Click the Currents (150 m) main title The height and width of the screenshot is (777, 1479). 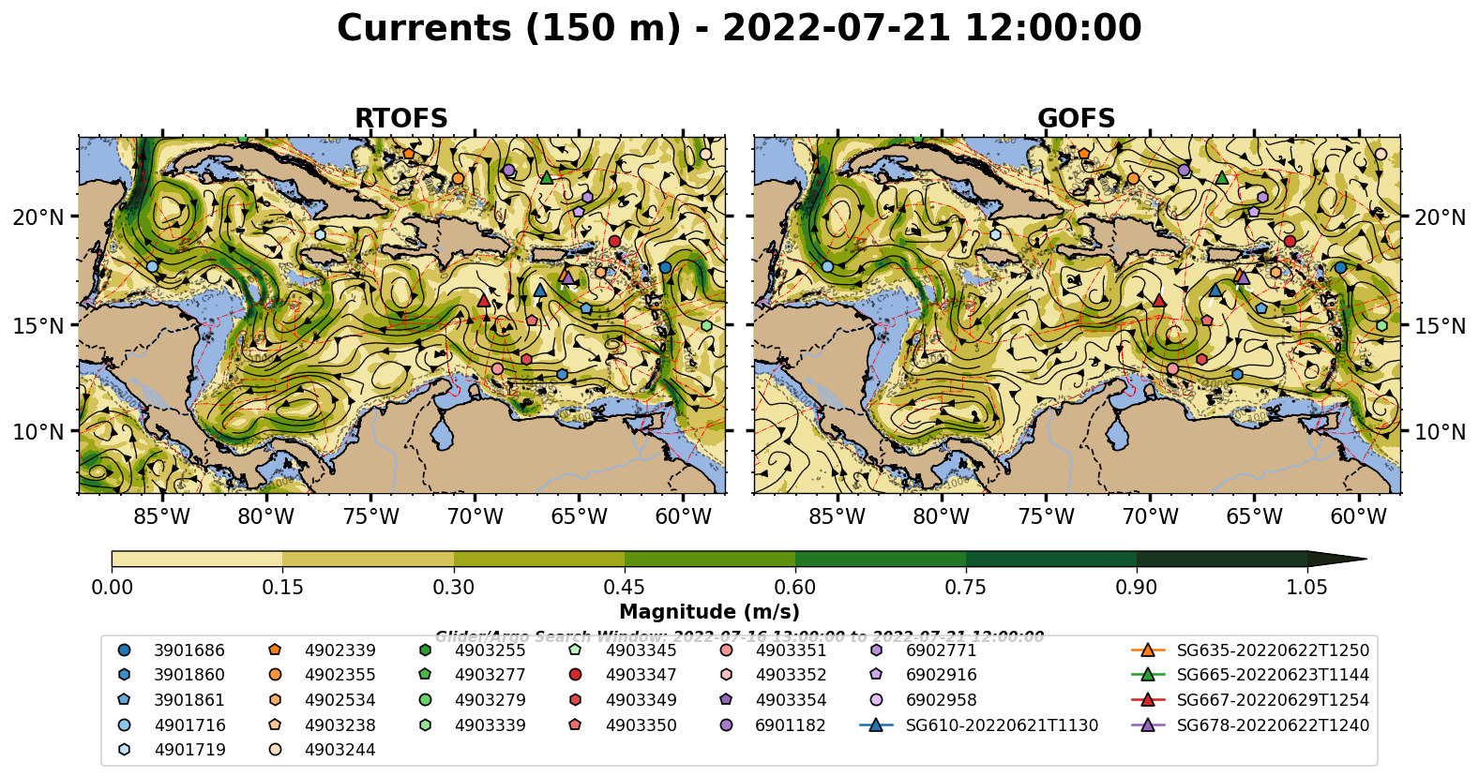[x=739, y=28]
